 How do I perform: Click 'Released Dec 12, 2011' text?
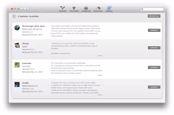click(33, 72)
